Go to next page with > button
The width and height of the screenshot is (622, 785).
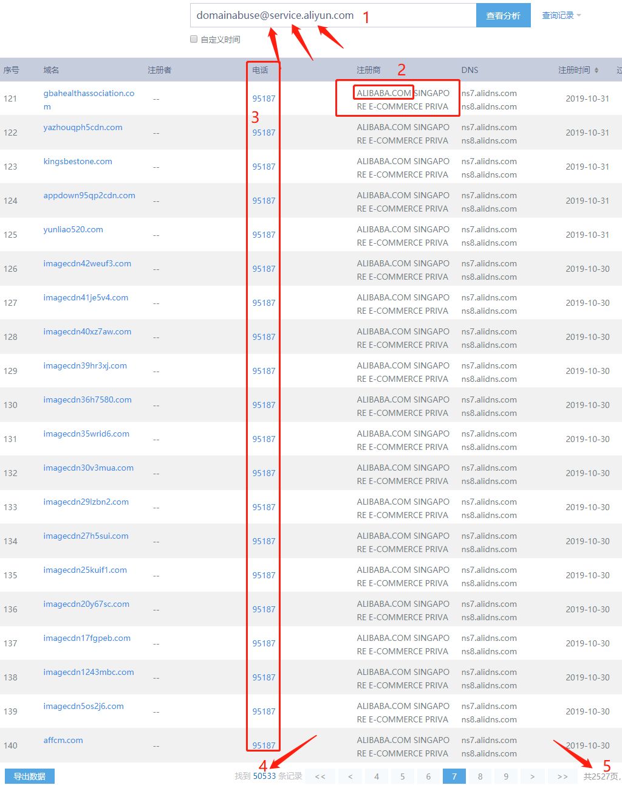pos(532,776)
